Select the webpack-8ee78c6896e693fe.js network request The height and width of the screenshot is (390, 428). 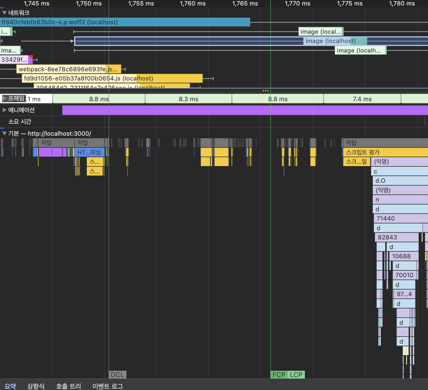[69, 69]
